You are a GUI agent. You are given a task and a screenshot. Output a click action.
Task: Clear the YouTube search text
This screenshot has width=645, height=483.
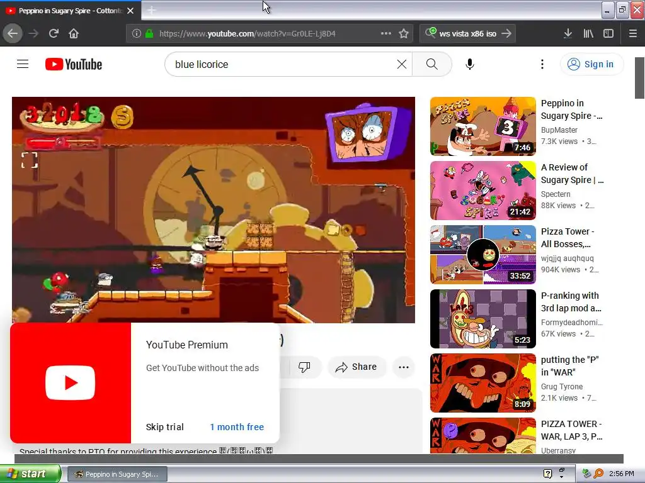[x=402, y=64]
